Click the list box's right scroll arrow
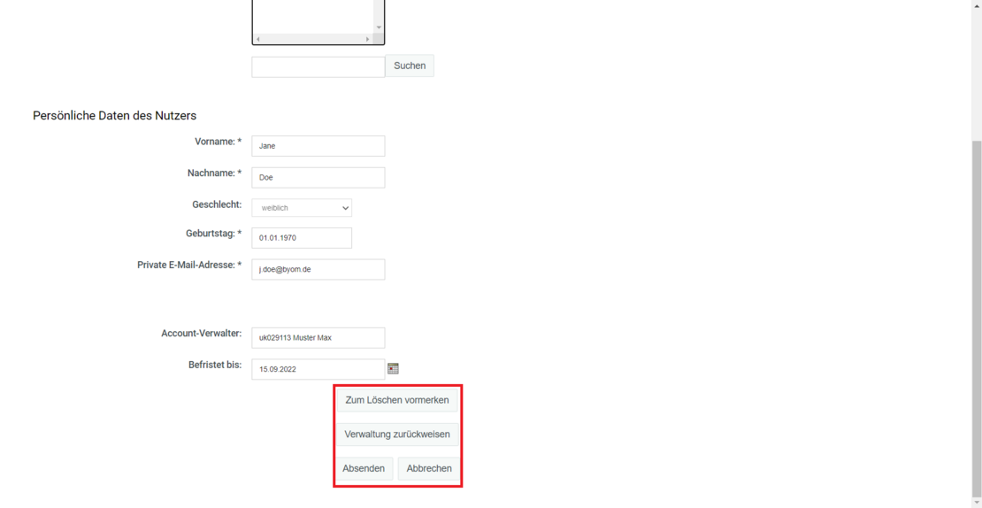Image resolution: width=982 pixels, height=508 pixels. pyautogui.click(x=367, y=39)
